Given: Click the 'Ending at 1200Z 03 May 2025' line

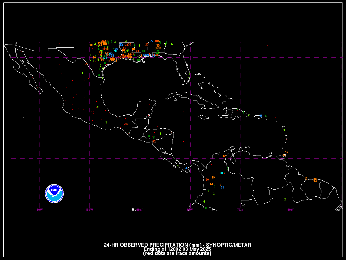Looking at the screenshot, I should pyautogui.click(x=177, y=249).
